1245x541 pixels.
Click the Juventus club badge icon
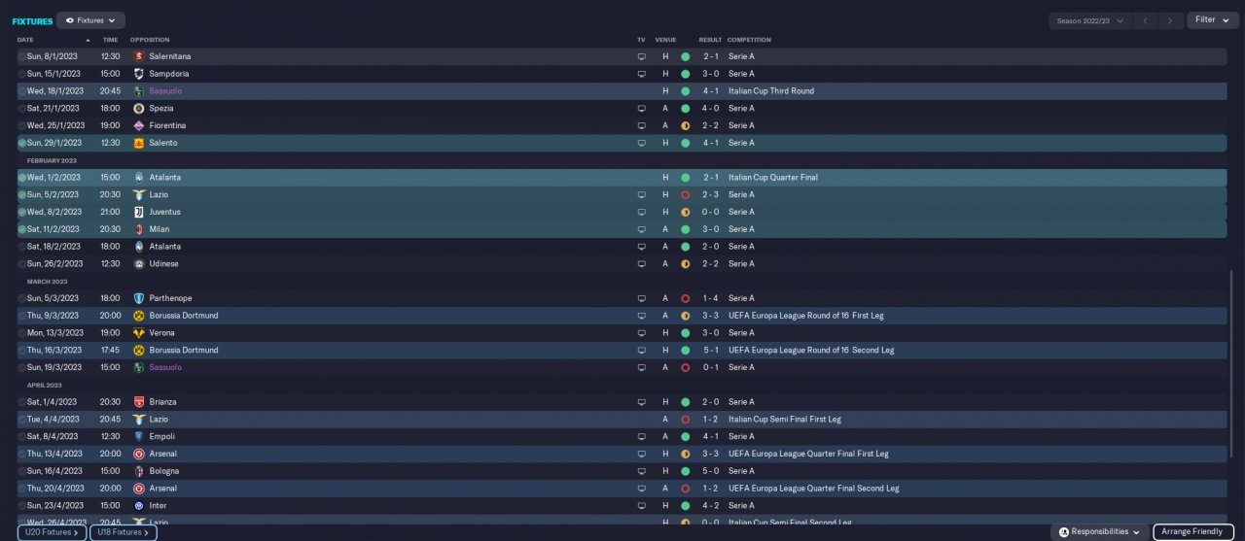(138, 212)
